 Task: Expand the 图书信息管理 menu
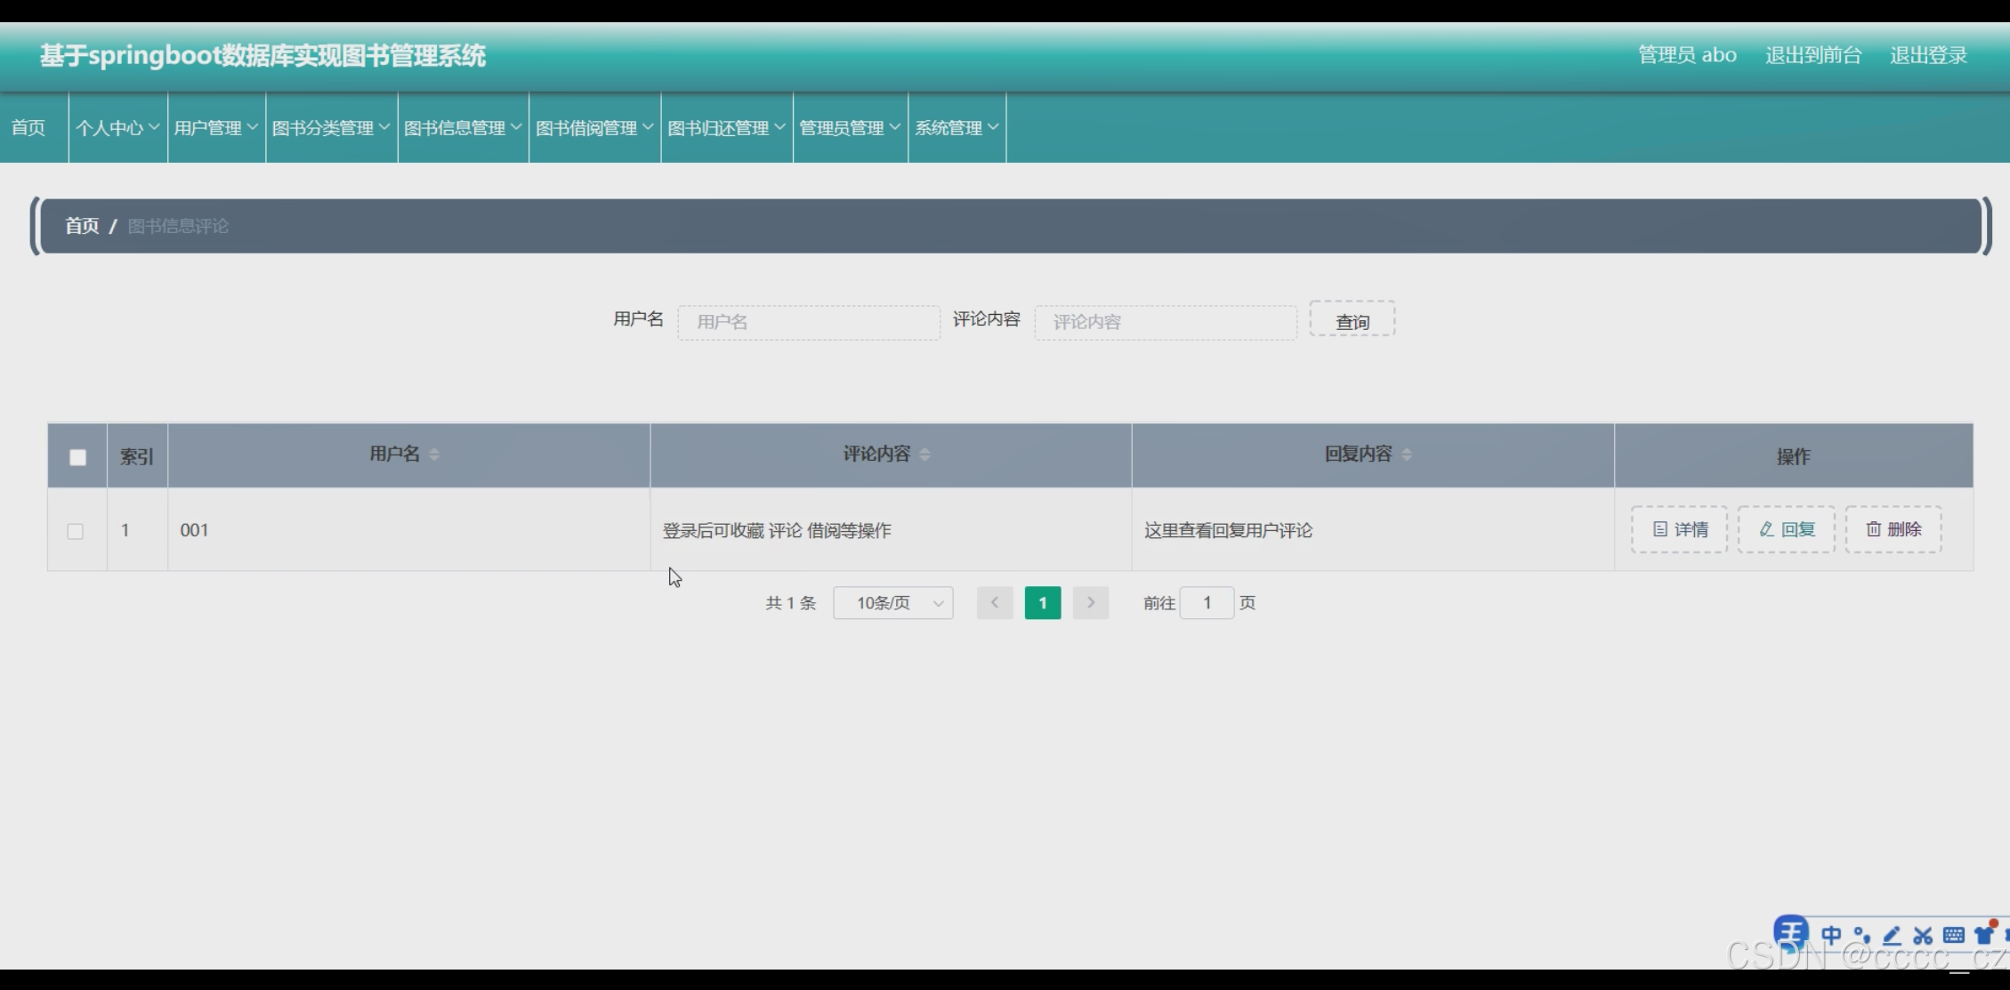point(463,128)
